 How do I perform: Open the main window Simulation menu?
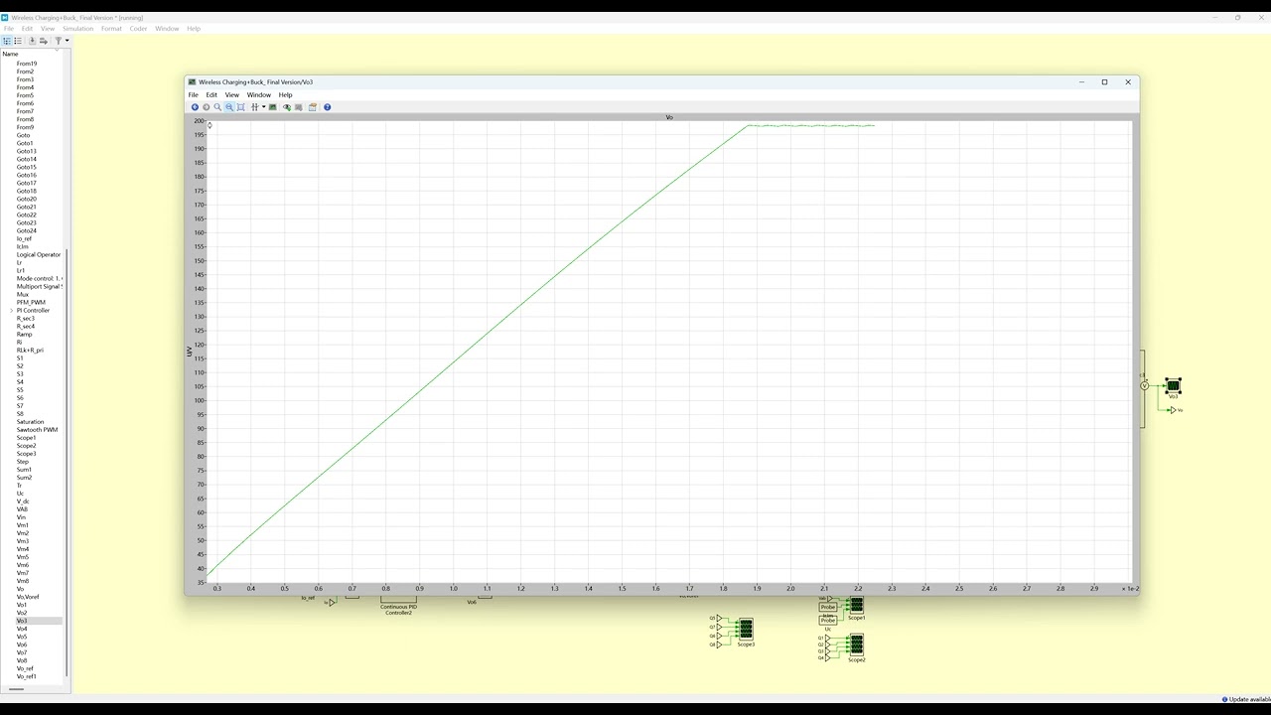pyautogui.click(x=77, y=29)
